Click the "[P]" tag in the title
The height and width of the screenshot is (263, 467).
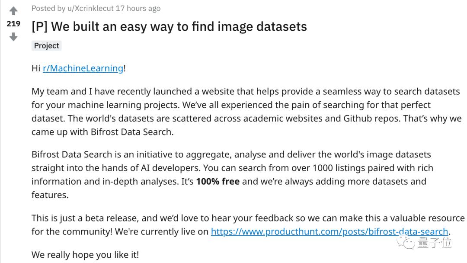(39, 26)
